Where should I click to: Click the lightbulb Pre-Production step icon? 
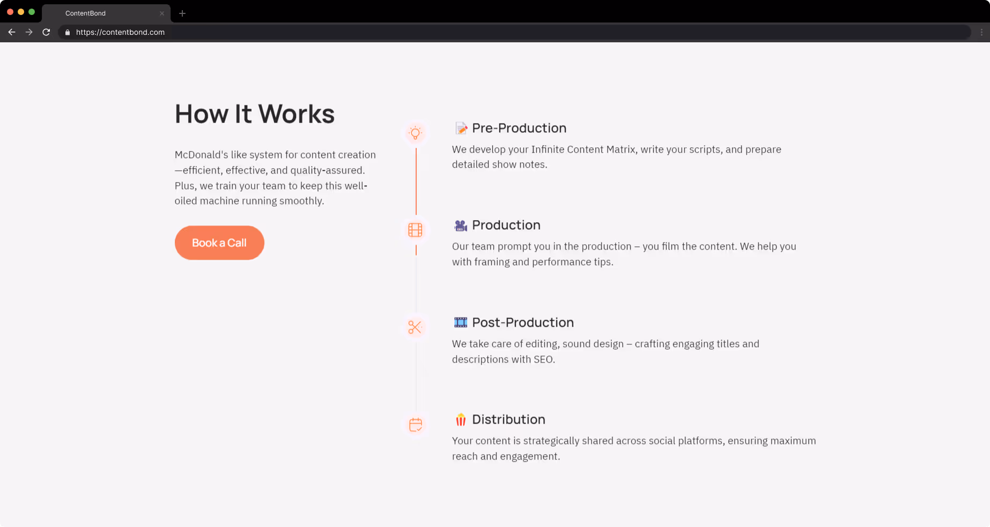tap(415, 133)
